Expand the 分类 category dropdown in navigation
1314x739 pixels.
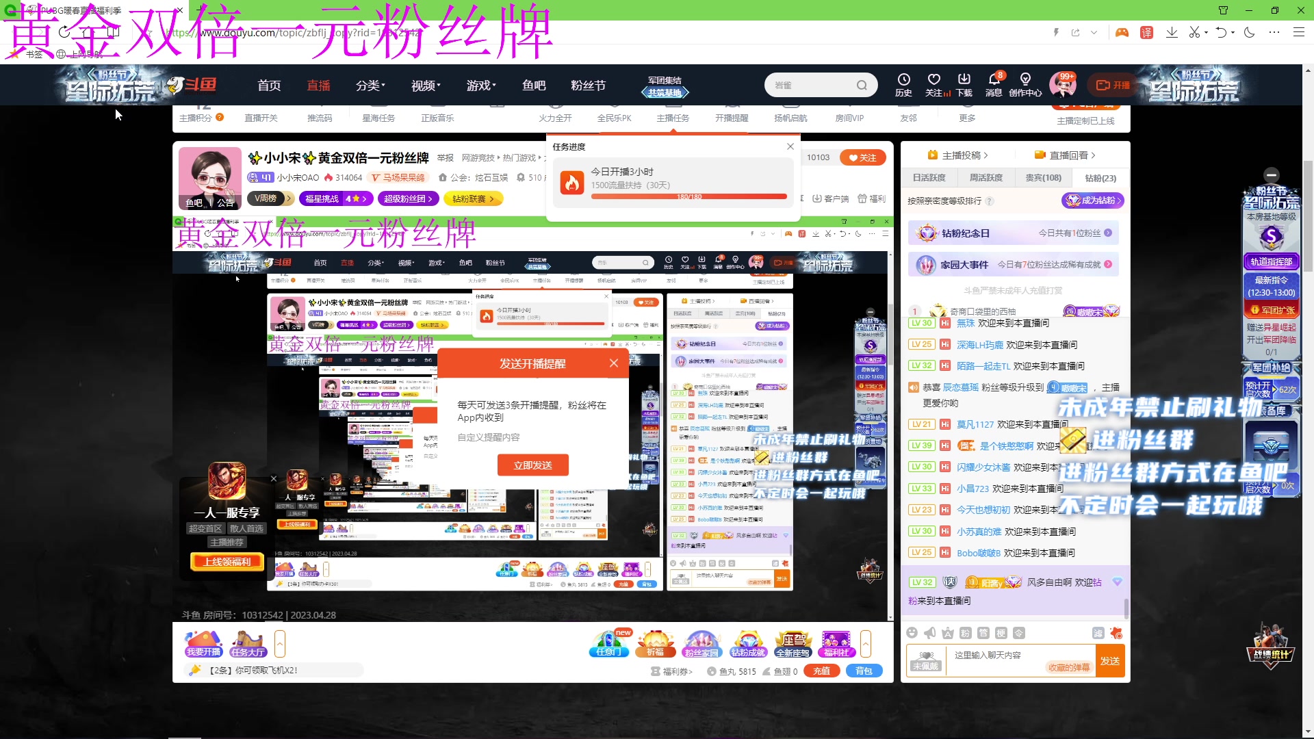click(370, 85)
